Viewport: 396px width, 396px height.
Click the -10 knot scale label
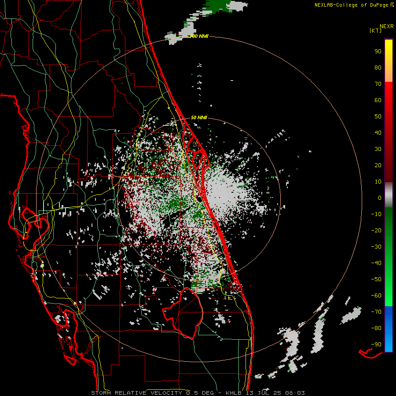pyautogui.click(x=376, y=214)
